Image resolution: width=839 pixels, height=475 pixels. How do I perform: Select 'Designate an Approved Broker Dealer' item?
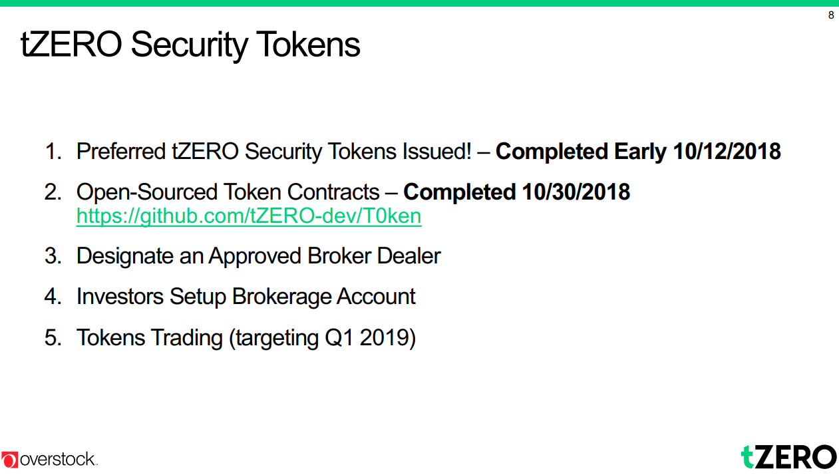[x=258, y=256]
